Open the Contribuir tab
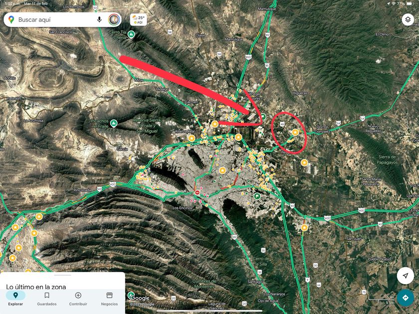Screen dimensions: 419x314 click(78, 299)
